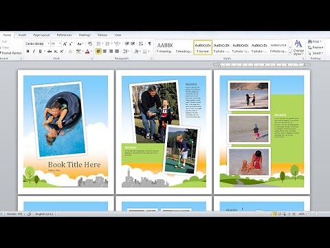Image resolution: width=330 pixels, height=248 pixels.
Task: Click the Clear Formatting icon
Action: click(x=90, y=43)
